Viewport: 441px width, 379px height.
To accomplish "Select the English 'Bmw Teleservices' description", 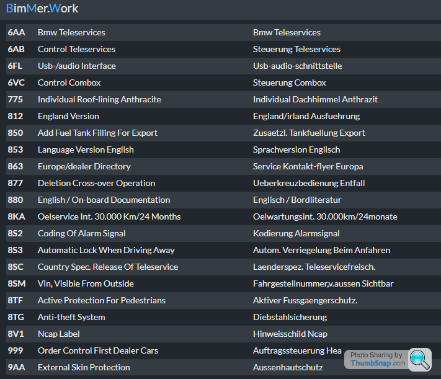I will pos(71,32).
